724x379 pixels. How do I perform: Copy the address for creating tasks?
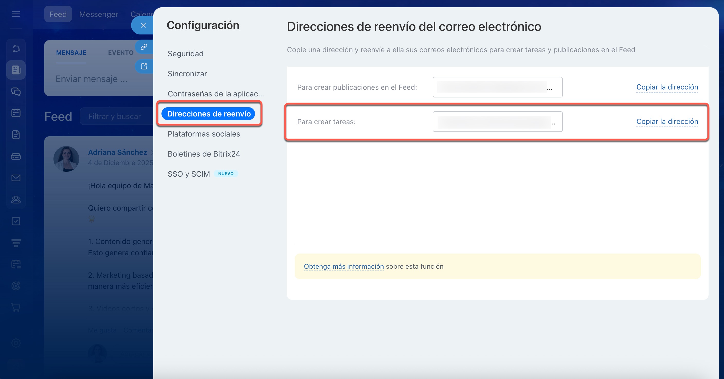click(667, 121)
